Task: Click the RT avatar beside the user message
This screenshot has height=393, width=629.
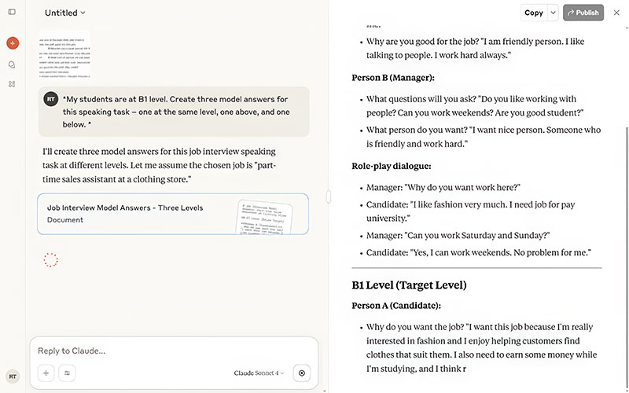Action: (51, 99)
